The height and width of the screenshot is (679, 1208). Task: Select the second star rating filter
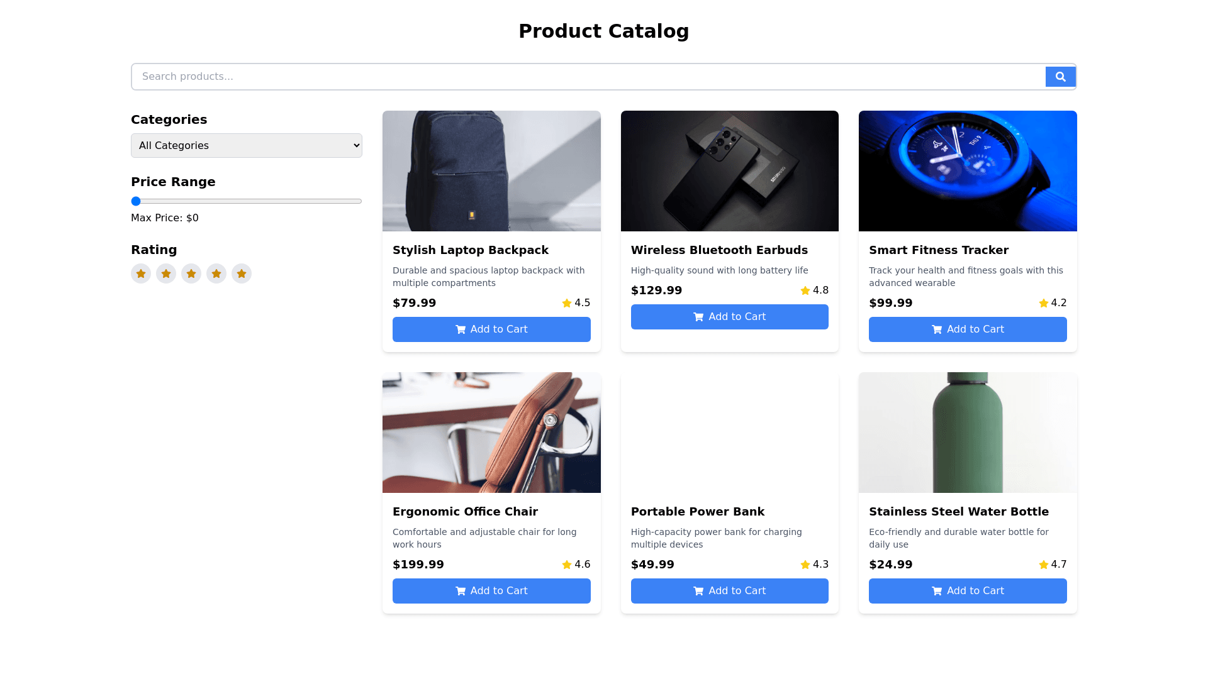click(x=166, y=273)
